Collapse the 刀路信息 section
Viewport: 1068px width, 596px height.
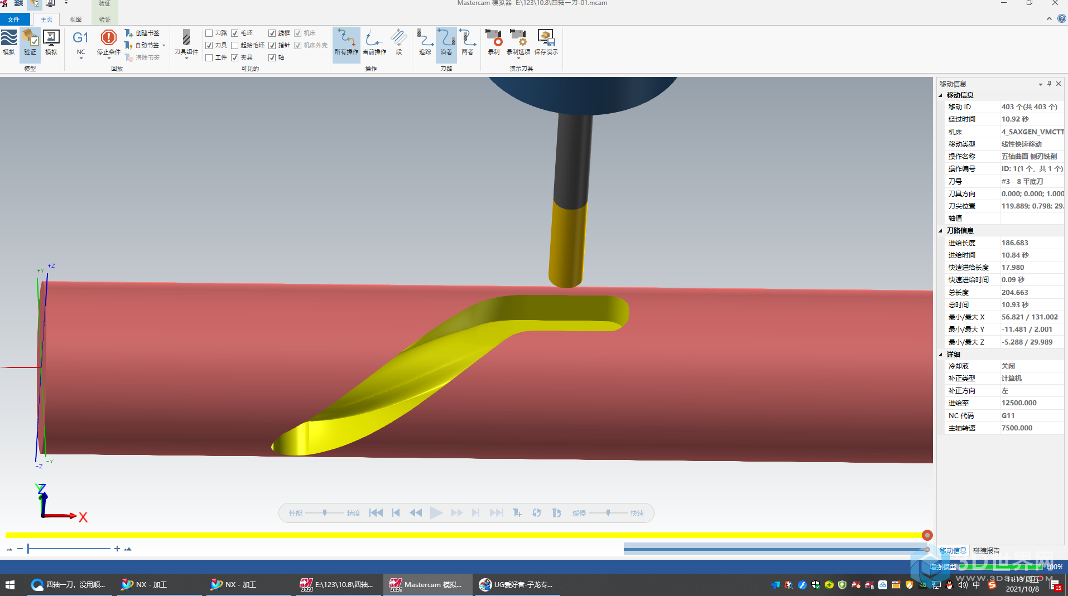(x=941, y=231)
